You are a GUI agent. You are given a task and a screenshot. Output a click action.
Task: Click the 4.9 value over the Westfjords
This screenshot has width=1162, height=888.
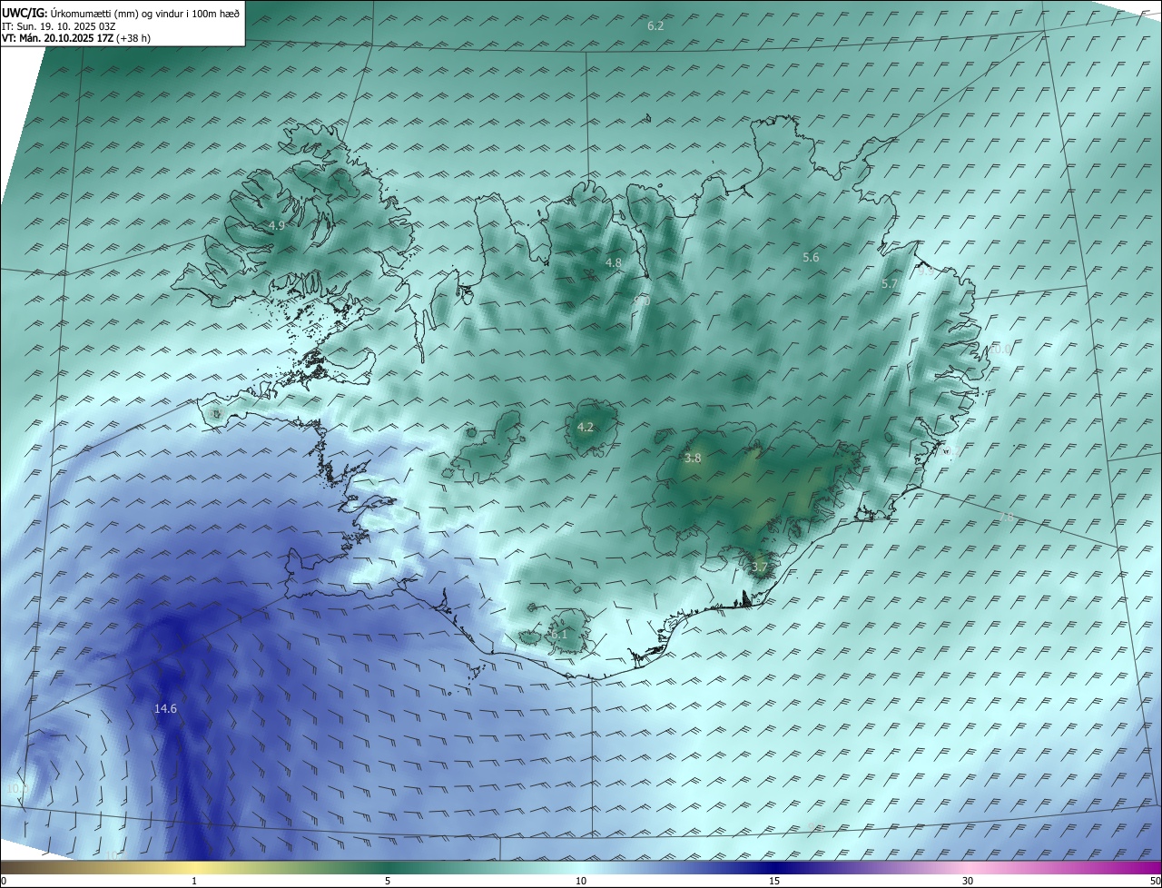pos(277,225)
